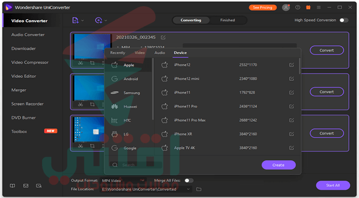
Task: Click Convert on the second video
Action: pos(327,92)
